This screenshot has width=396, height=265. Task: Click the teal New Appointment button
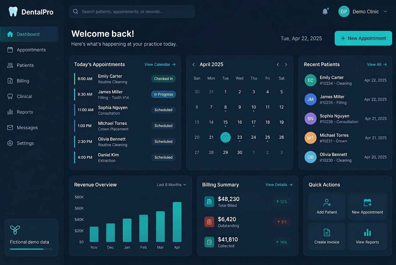[363, 38]
